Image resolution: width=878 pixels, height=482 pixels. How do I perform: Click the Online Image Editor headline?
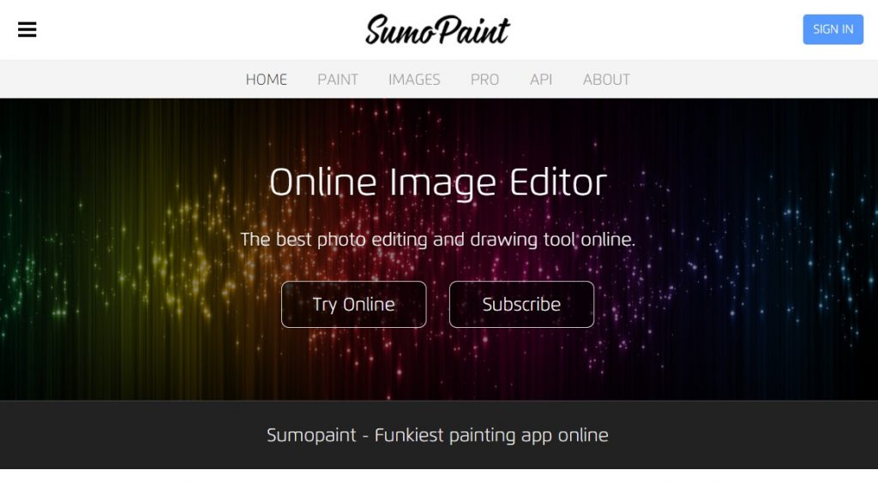(x=438, y=182)
